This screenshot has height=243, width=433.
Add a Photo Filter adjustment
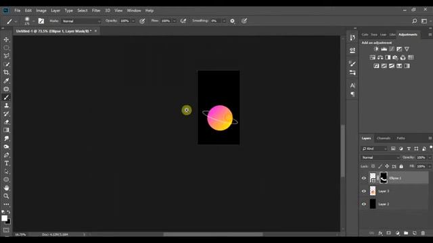(395, 57)
